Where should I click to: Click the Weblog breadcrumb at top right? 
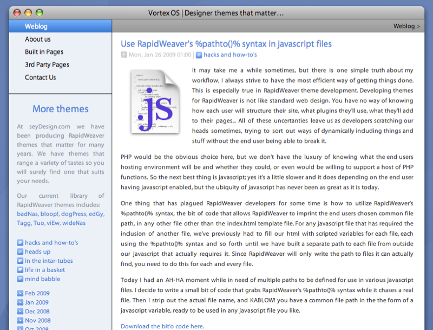[404, 26]
